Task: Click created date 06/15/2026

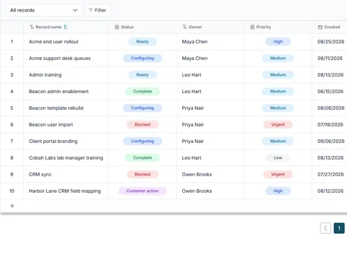Action: [x=330, y=92]
